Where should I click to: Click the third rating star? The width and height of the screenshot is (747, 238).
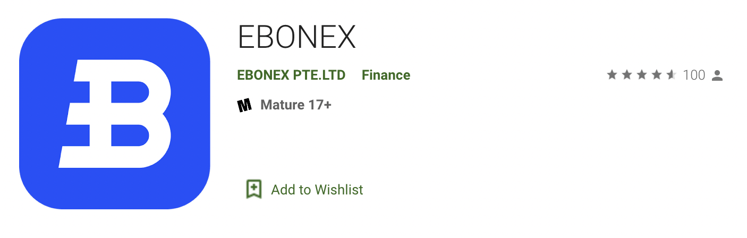click(642, 75)
